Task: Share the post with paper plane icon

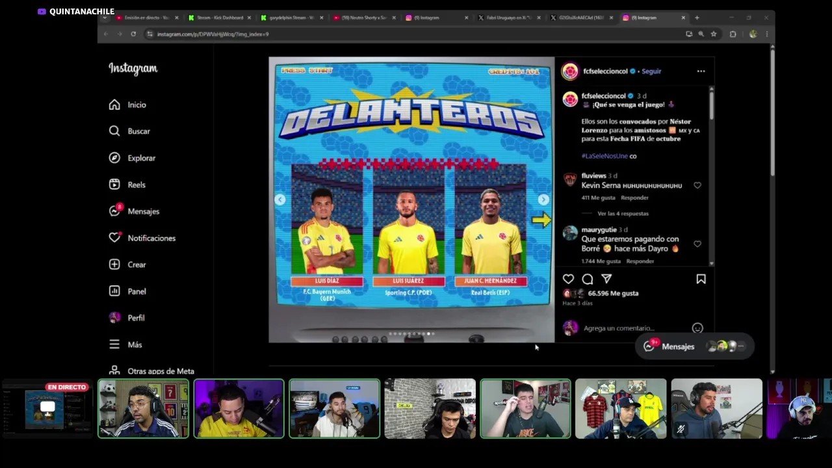Action: click(x=606, y=279)
